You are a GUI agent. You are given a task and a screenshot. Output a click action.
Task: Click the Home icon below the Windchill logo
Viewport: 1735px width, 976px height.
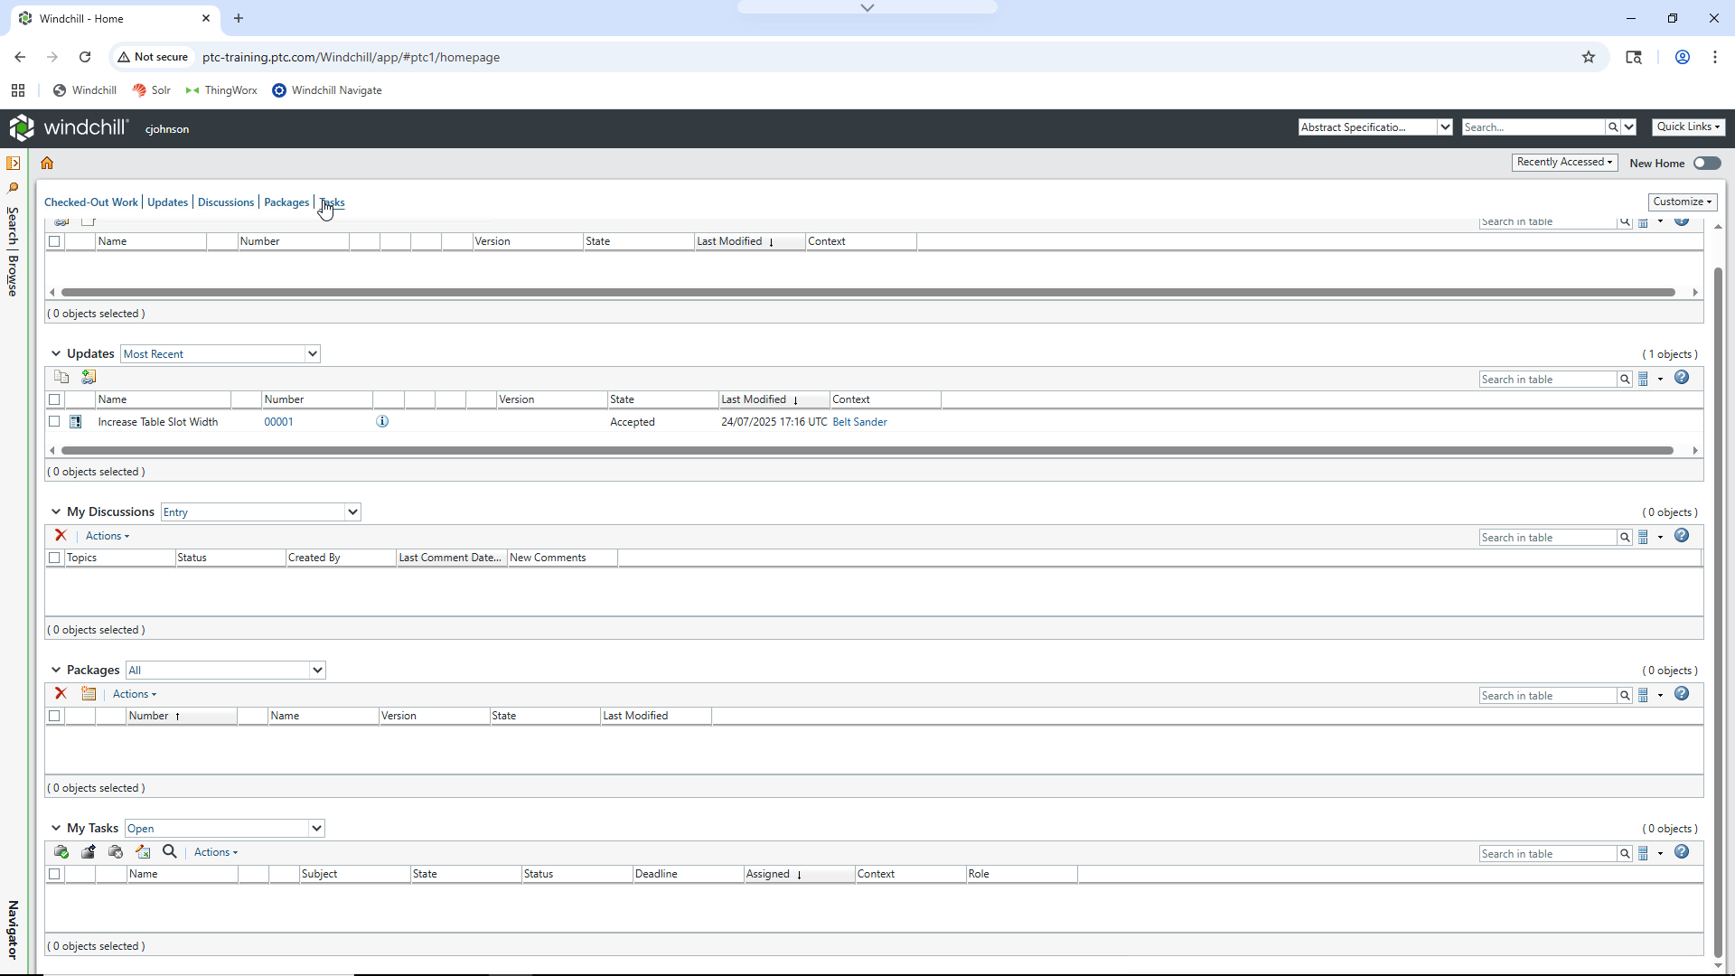coord(47,163)
